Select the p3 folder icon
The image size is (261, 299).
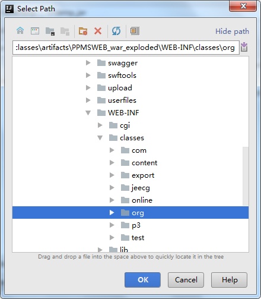click(x=125, y=225)
